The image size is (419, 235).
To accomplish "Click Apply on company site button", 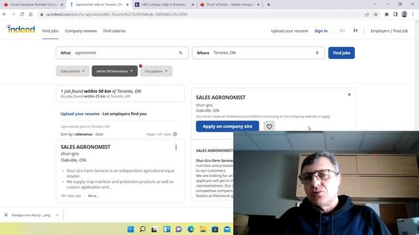I will pos(227,126).
